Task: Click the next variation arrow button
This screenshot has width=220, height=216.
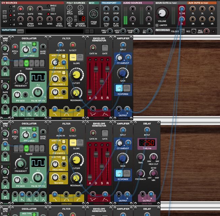Action: [92, 31]
